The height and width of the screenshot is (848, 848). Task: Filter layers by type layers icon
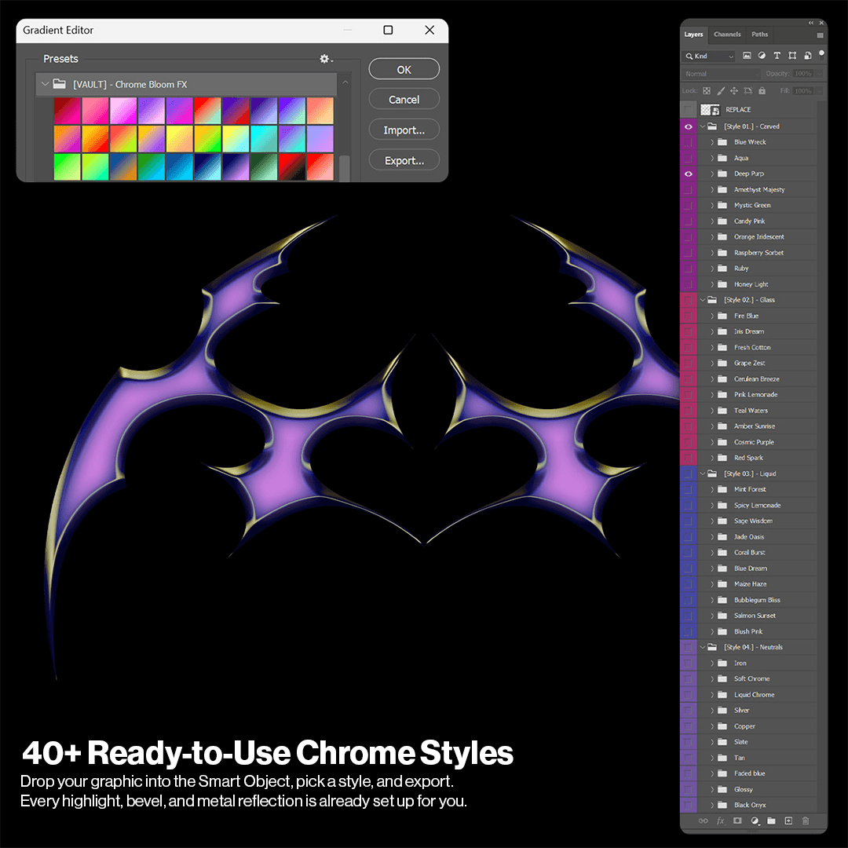point(777,56)
